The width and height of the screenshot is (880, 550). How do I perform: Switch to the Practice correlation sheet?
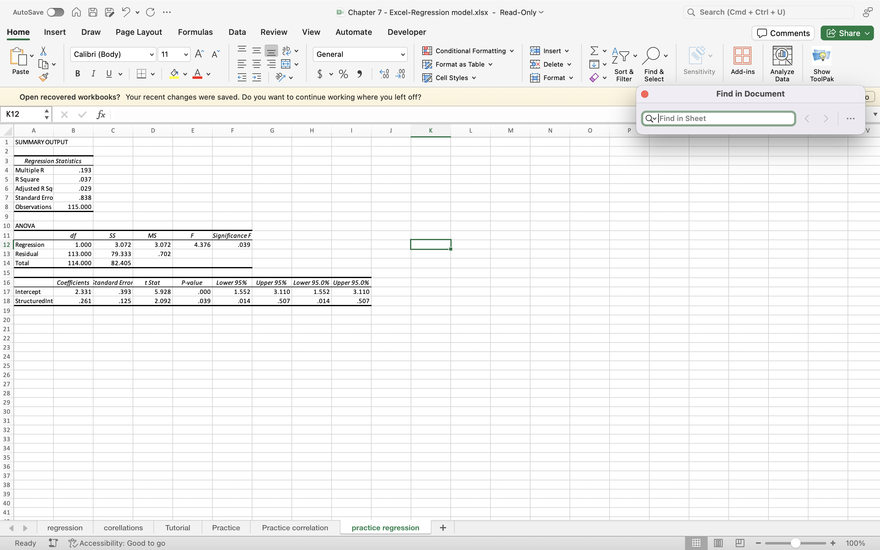tap(295, 527)
